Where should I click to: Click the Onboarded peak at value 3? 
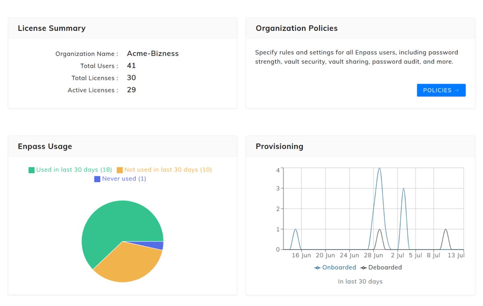click(403, 188)
